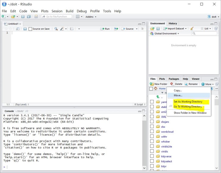The image size is (221, 173).
Task: Open the Source button dropdown arrow
Action: tap(137, 29)
